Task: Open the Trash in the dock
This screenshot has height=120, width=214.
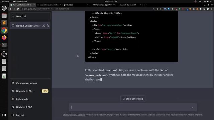Action: [x=4, y=76]
